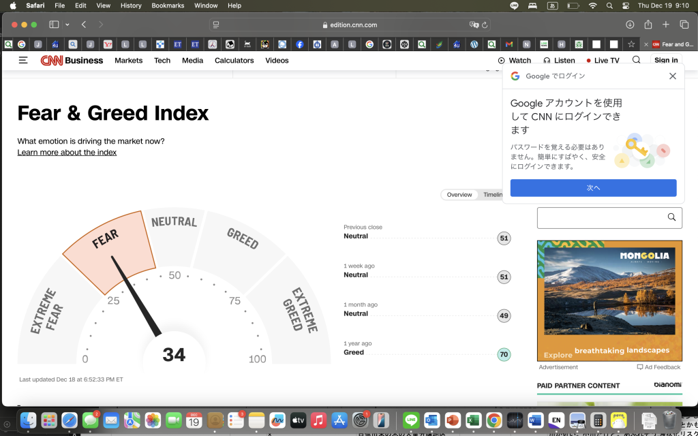This screenshot has width=698, height=436.
Task: Reload the page with refresh icon
Action: click(x=485, y=25)
